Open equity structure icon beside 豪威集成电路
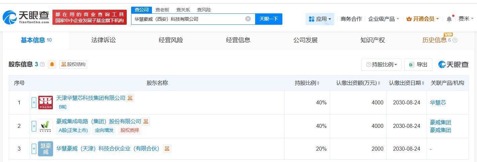Screen dimensions: 477x162 146,121
